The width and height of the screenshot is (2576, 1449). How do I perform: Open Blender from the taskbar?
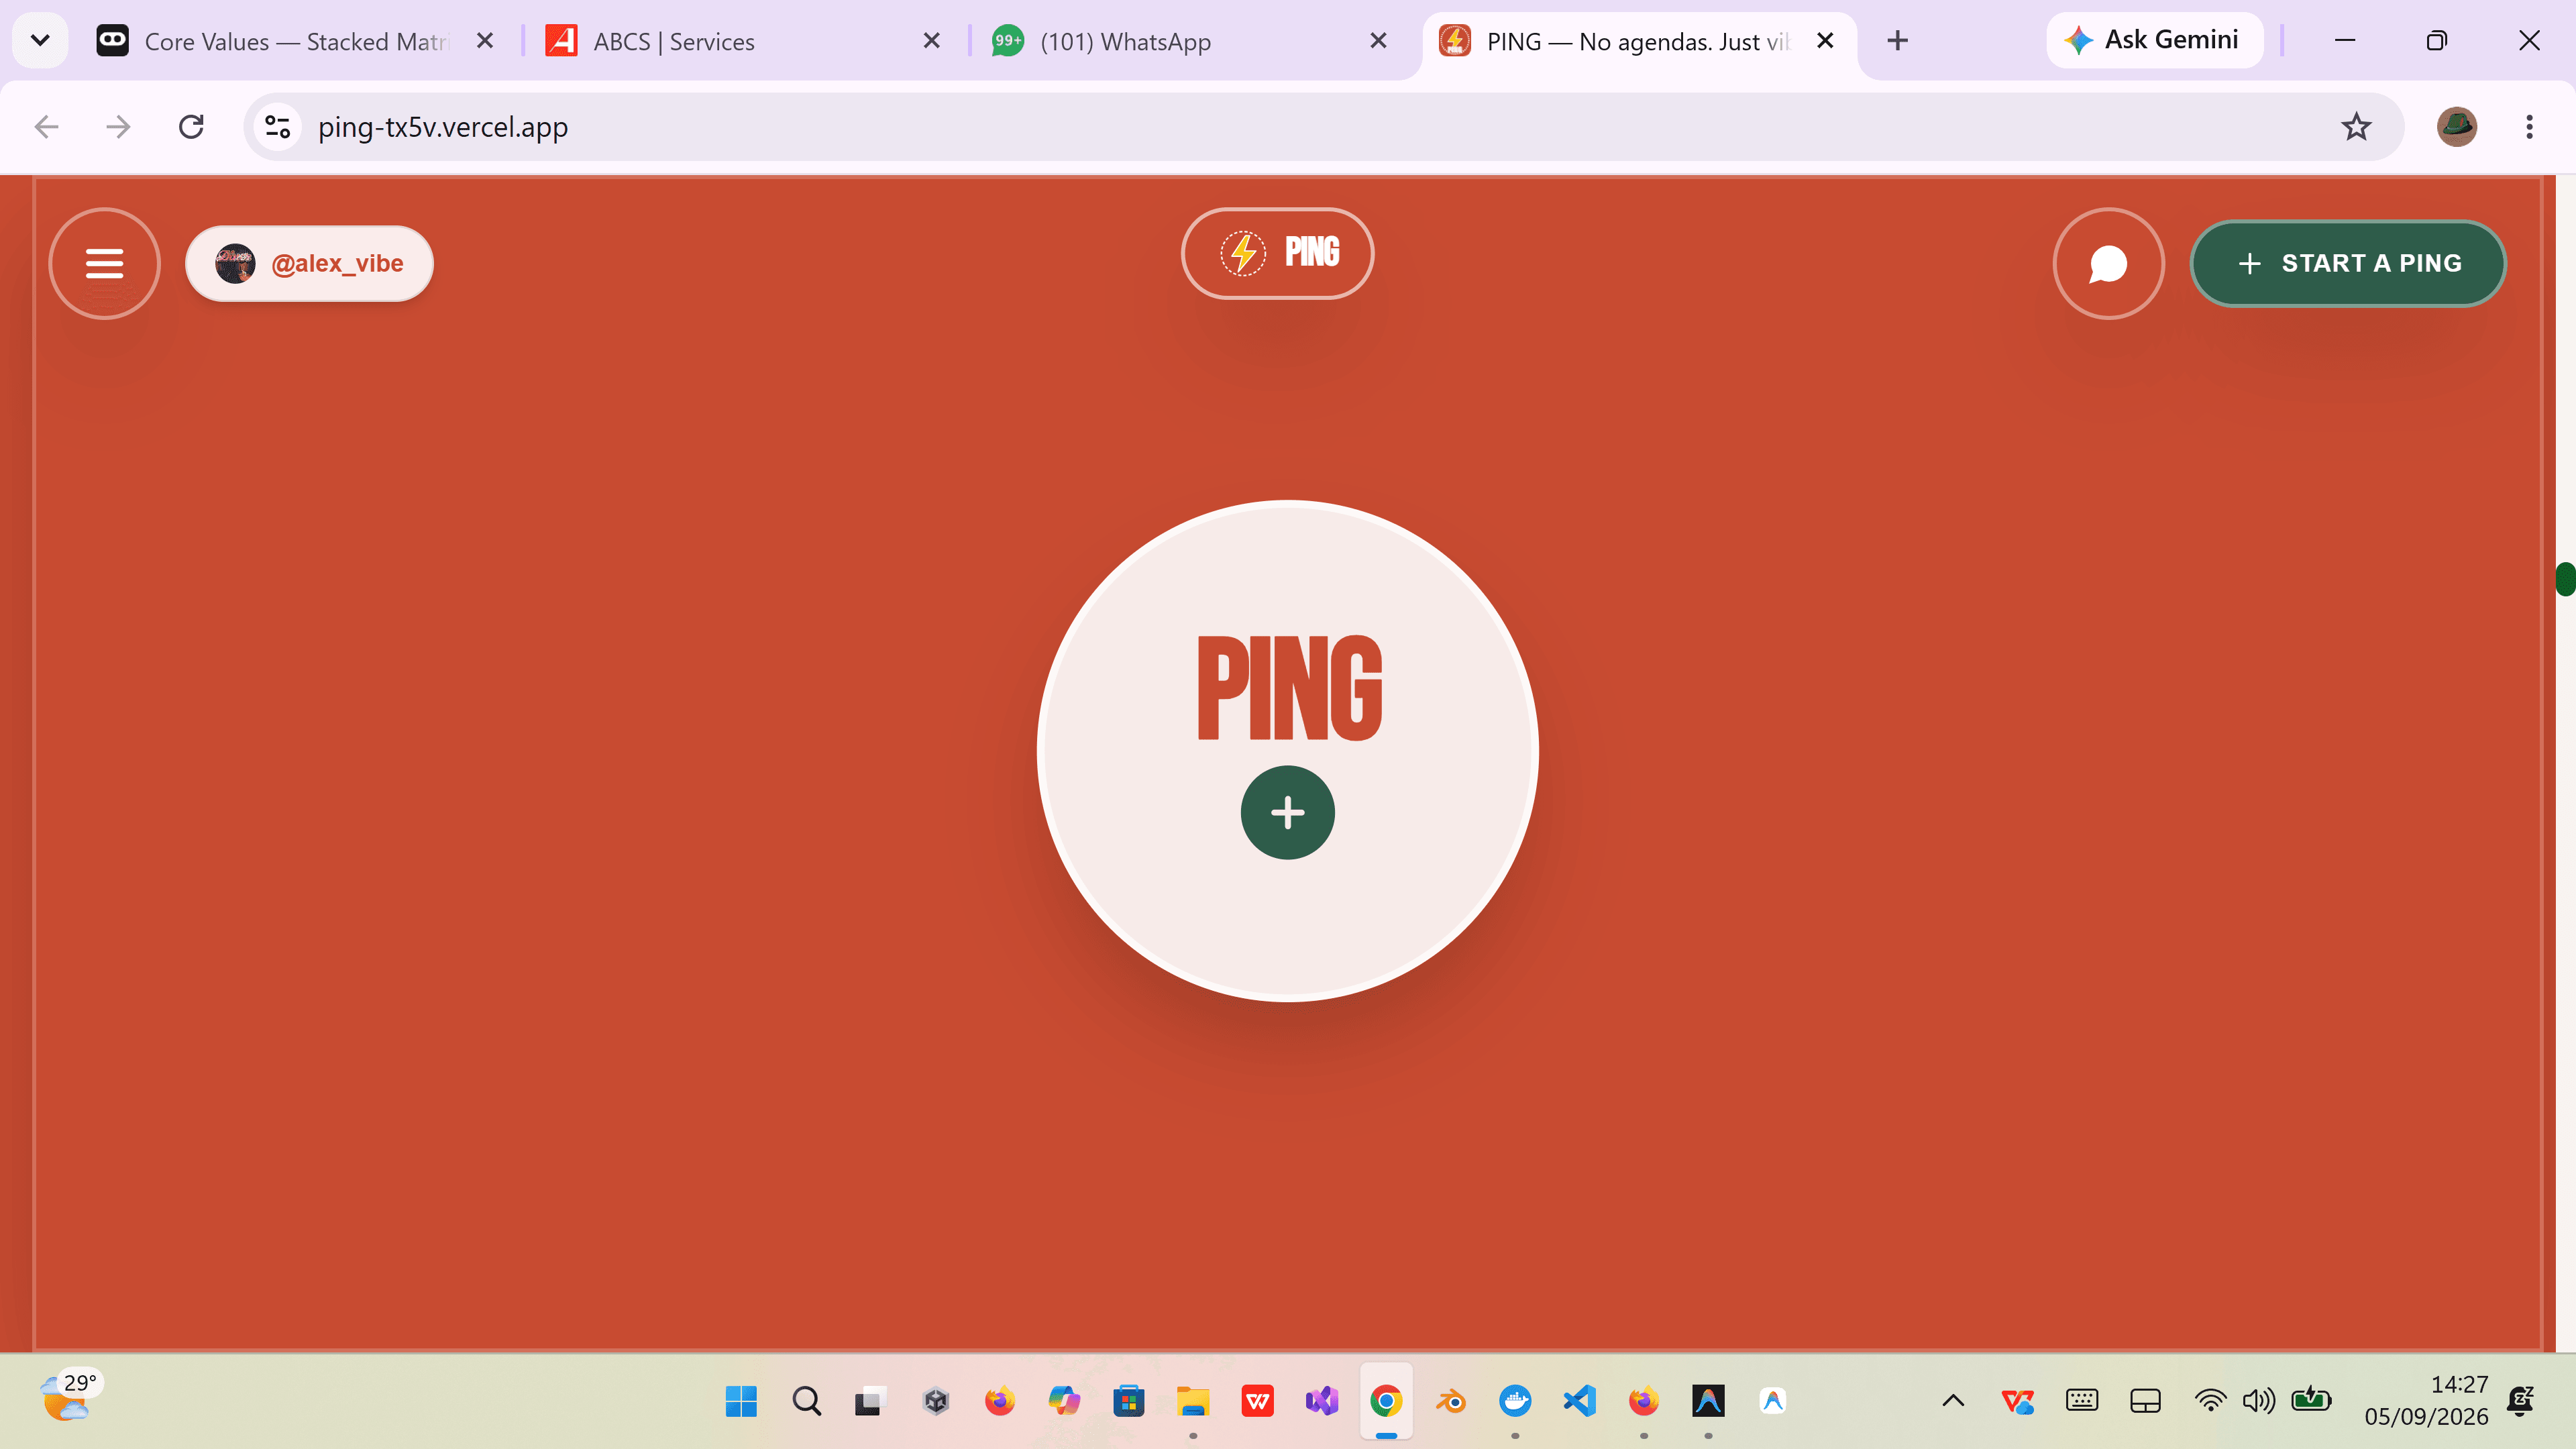tap(1450, 1401)
